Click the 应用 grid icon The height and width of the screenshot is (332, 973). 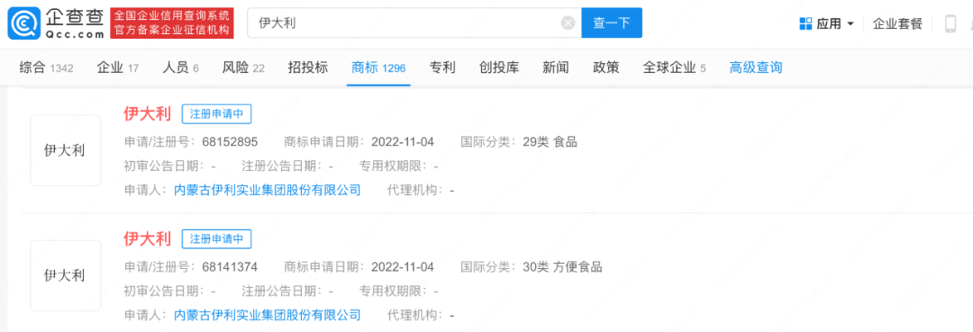(805, 24)
